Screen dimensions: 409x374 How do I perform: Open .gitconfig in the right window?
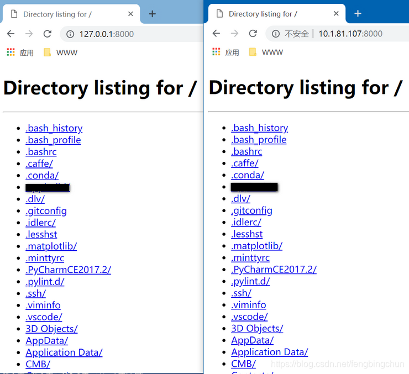[x=251, y=210]
